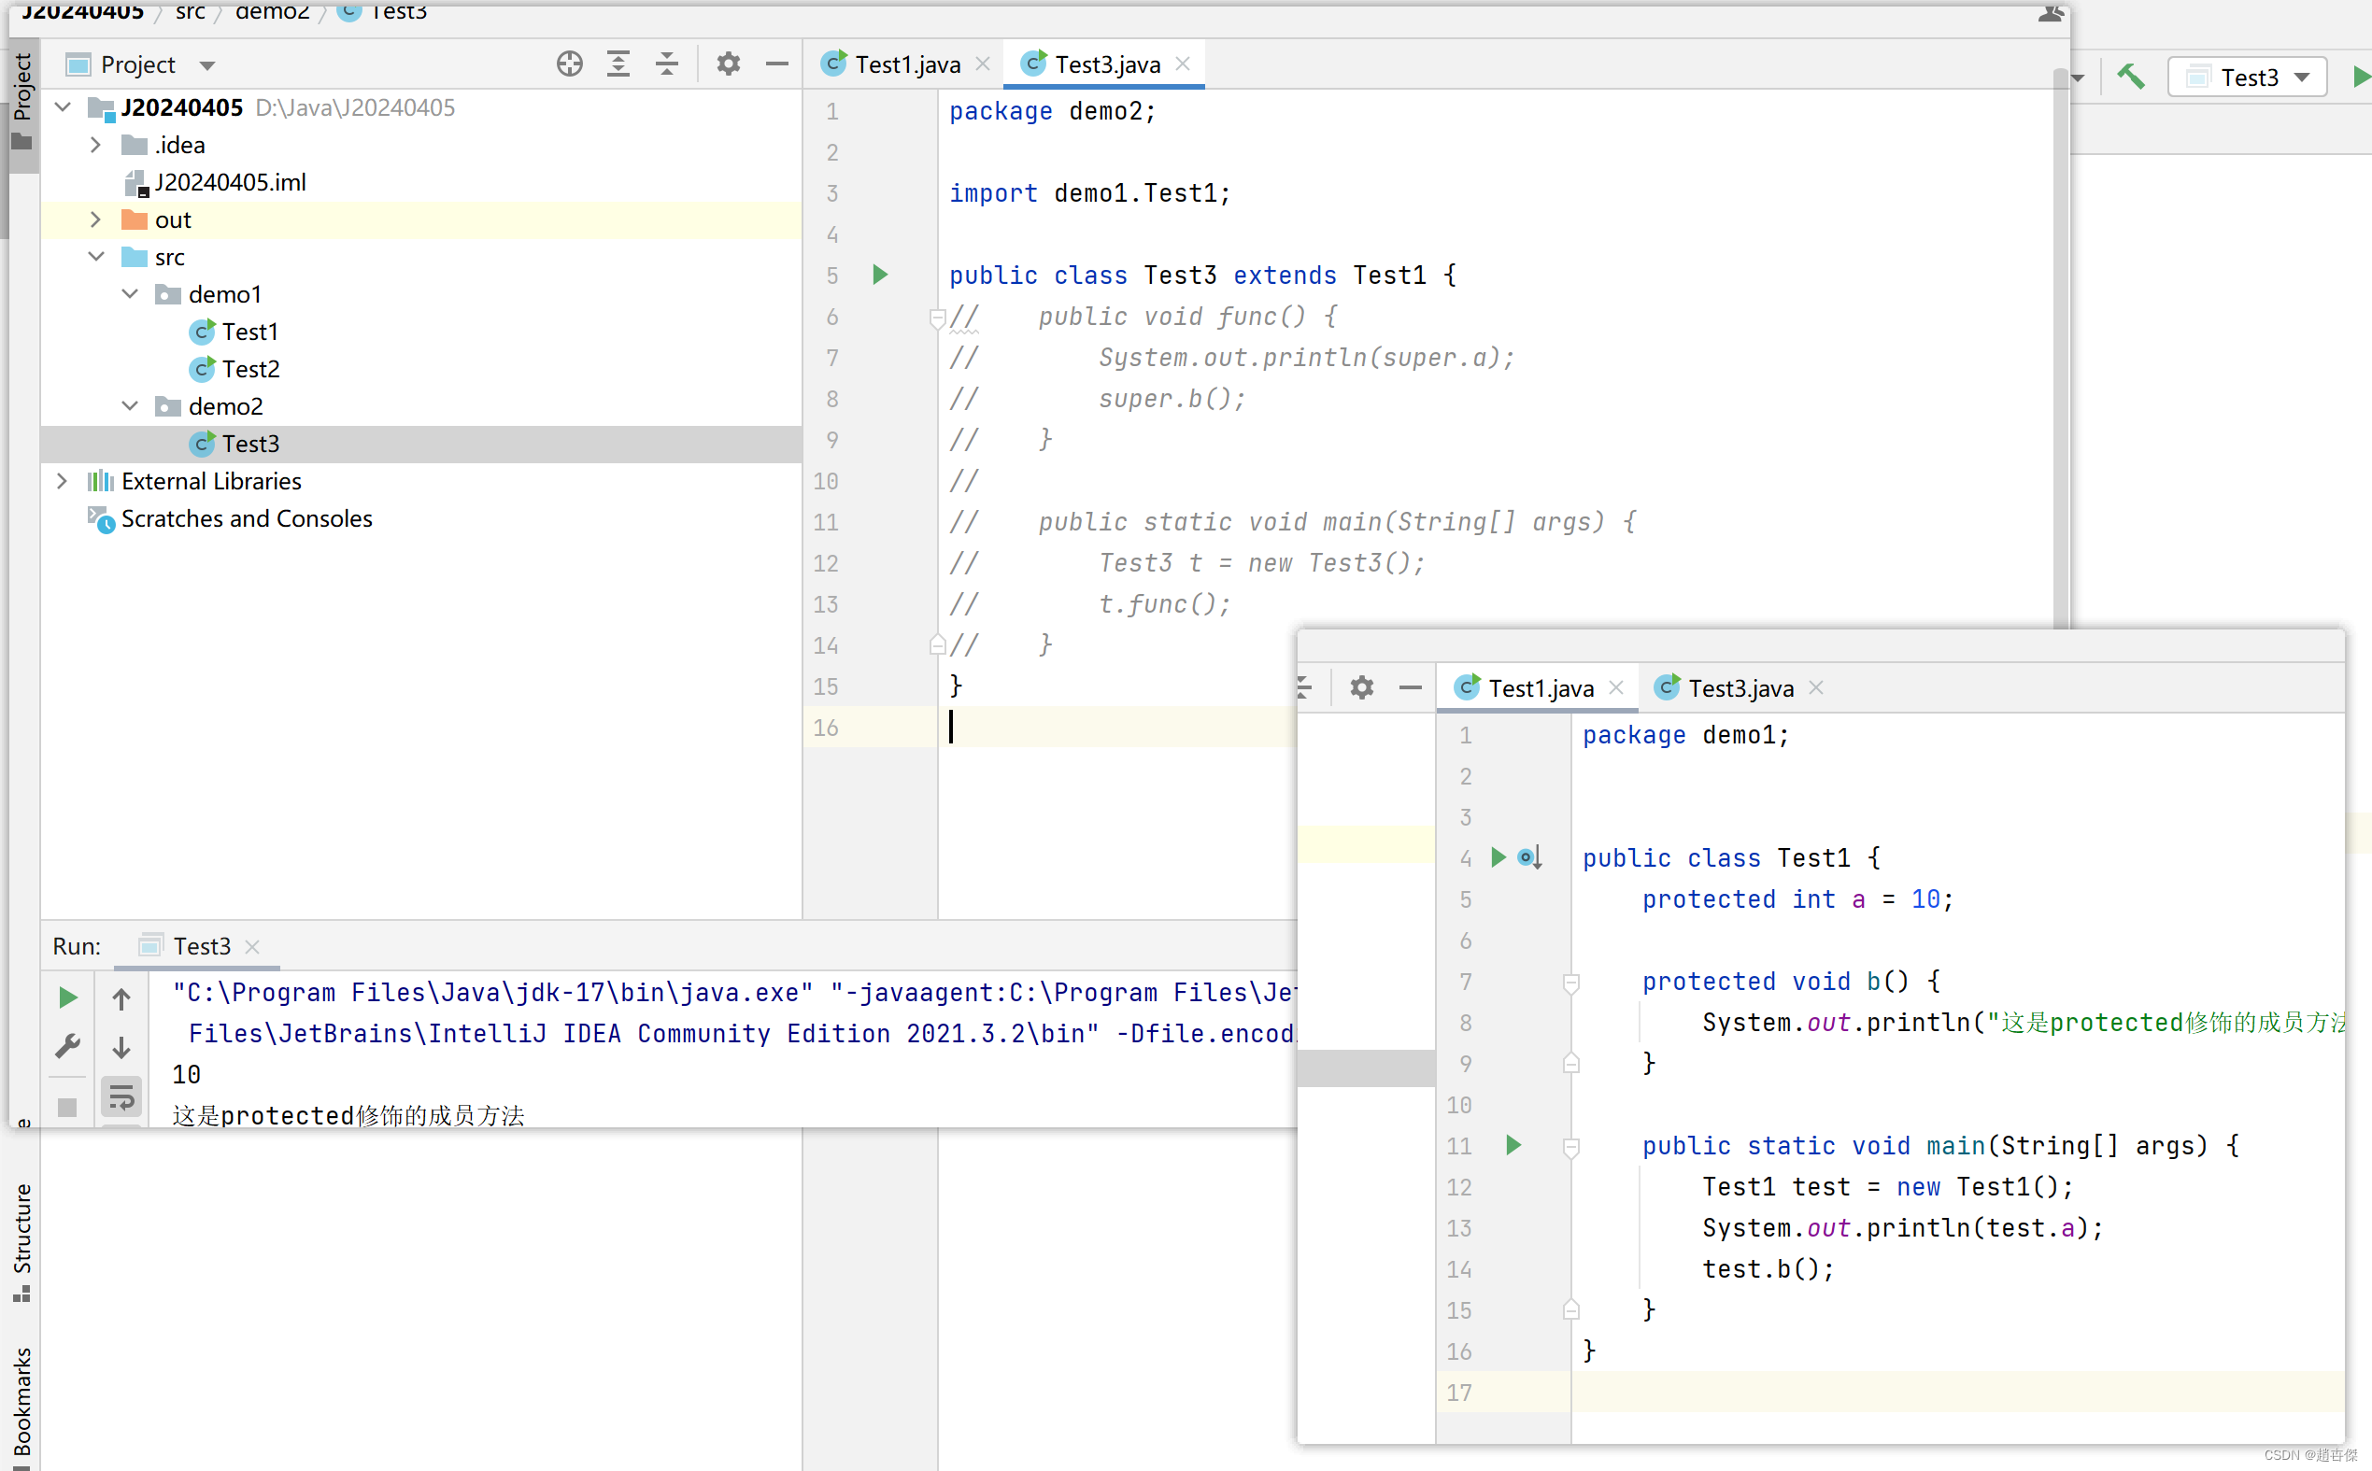Viewport: 2372px width, 1471px height.
Task: Open Test2 class in project tree
Action: (x=250, y=369)
